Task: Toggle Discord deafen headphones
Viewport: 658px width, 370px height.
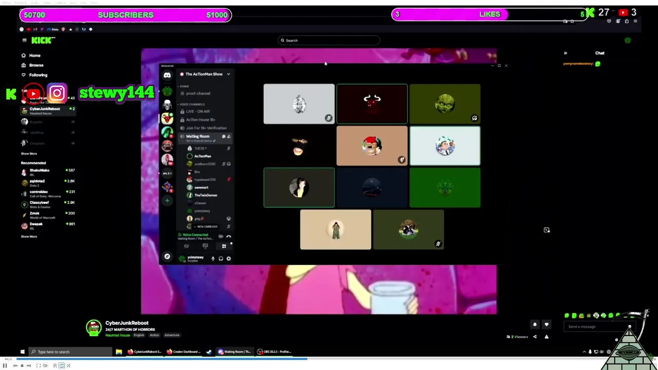Action: [x=221, y=258]
